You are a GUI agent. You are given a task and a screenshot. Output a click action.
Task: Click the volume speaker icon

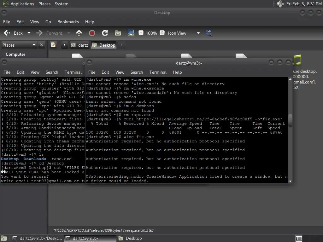(x=280, y=4)
